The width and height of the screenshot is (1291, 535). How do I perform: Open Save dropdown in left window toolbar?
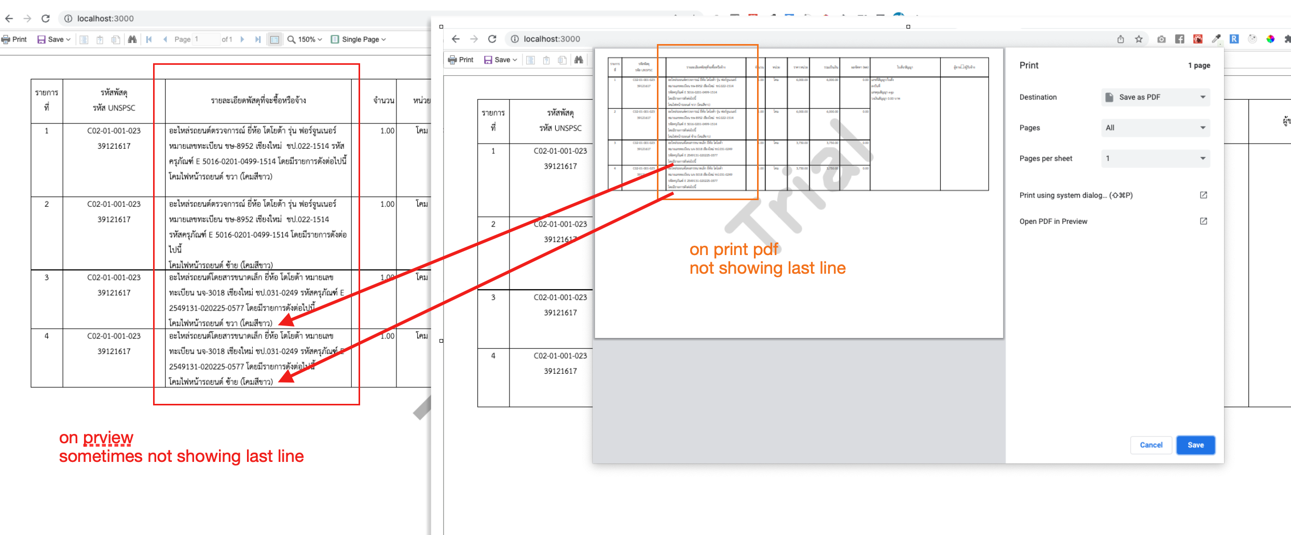click(54, 39)
